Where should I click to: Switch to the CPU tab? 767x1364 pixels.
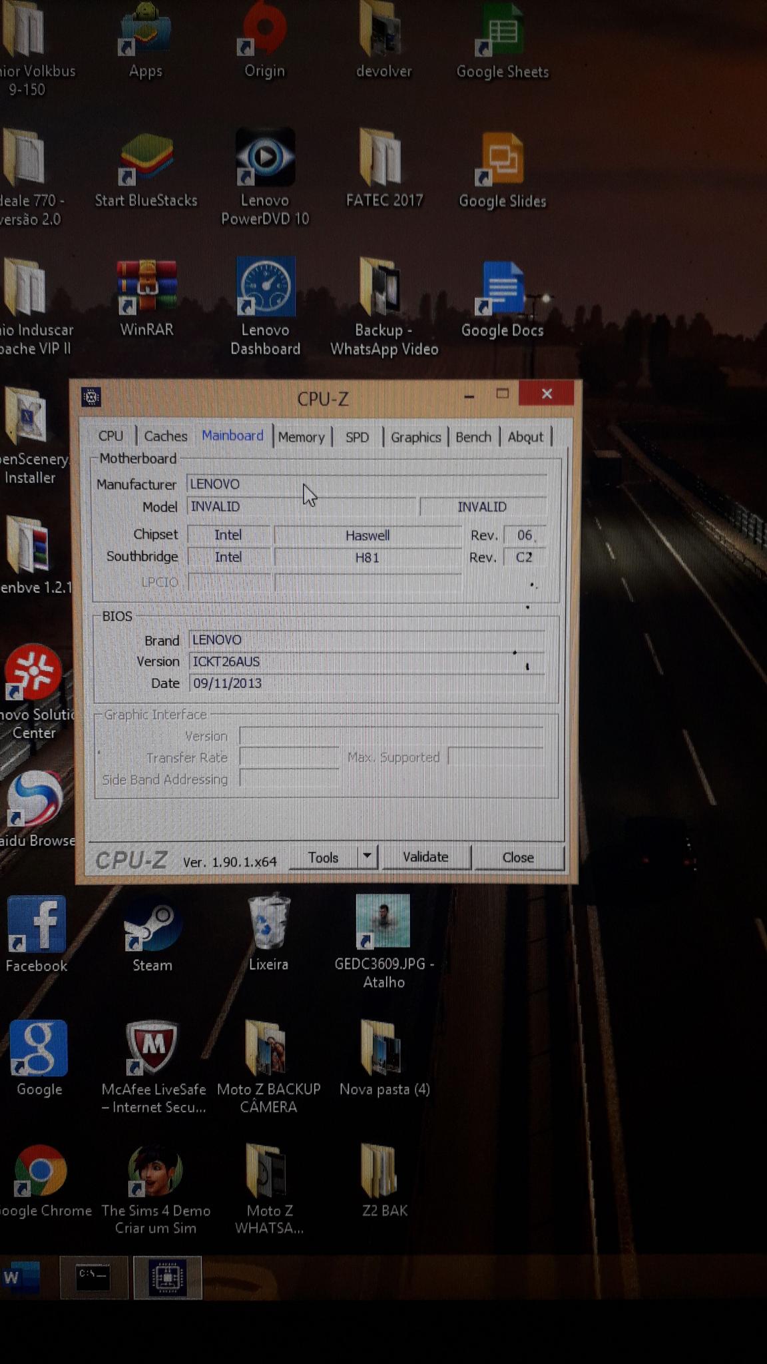(111, 436)
